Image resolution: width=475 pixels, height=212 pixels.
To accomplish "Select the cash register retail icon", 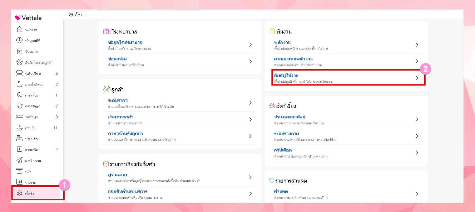I will [20, 139].
